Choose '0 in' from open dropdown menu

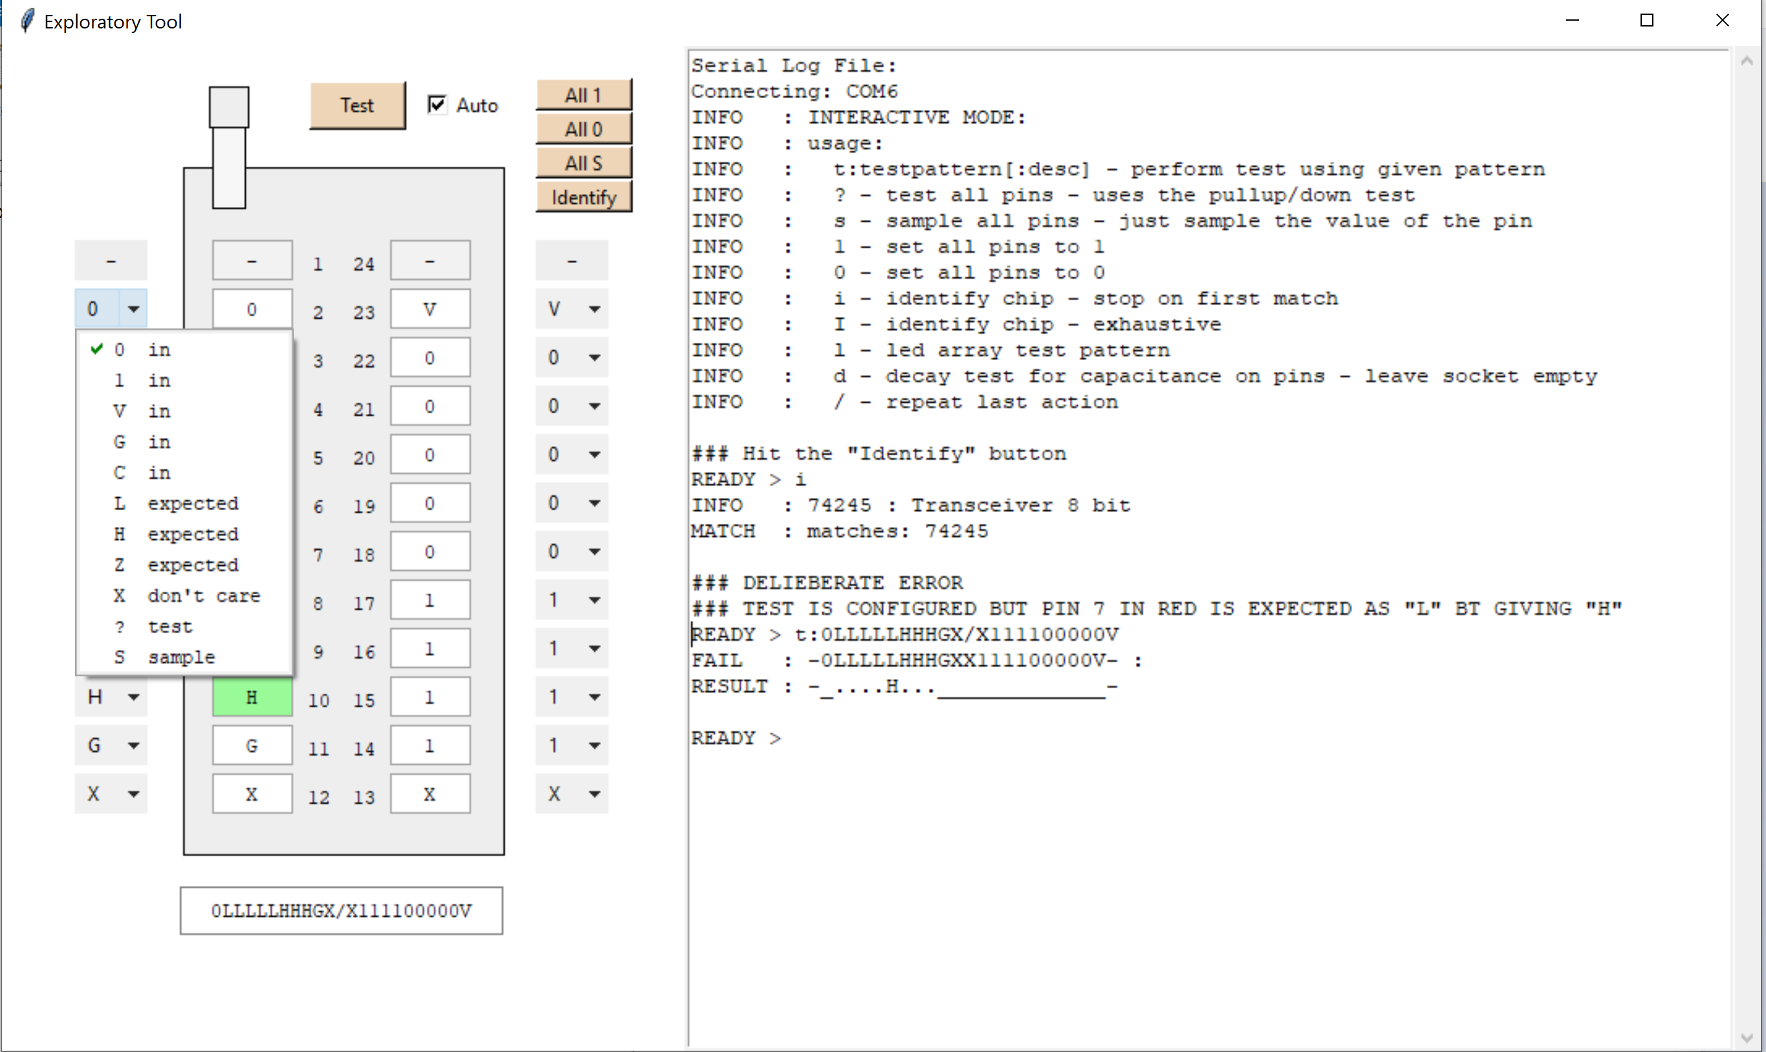184,350
